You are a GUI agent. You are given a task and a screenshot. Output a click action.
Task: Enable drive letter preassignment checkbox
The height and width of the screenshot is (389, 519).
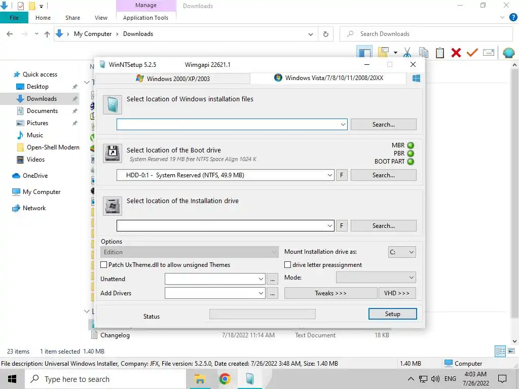[288, 264]
